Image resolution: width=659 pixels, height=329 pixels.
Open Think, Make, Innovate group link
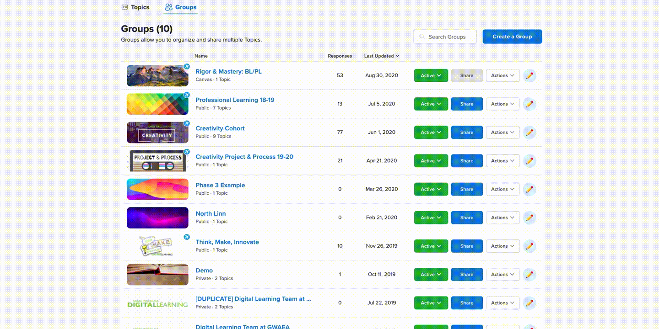pyautogui.click(x=227, y=242)
